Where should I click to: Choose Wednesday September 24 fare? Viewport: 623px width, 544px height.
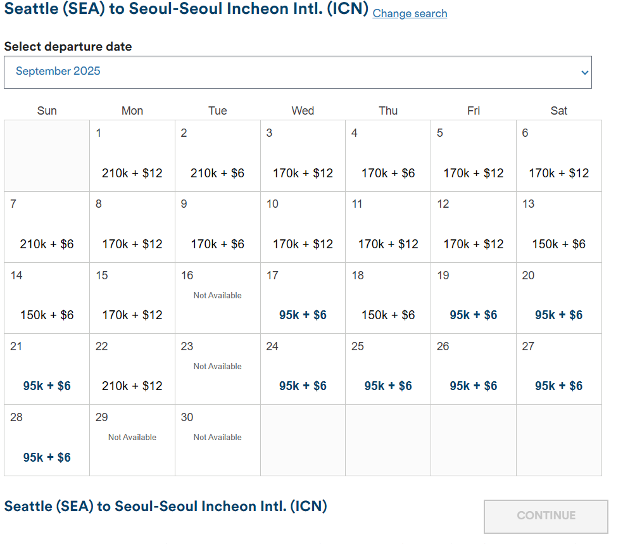(x=303, y=386)
